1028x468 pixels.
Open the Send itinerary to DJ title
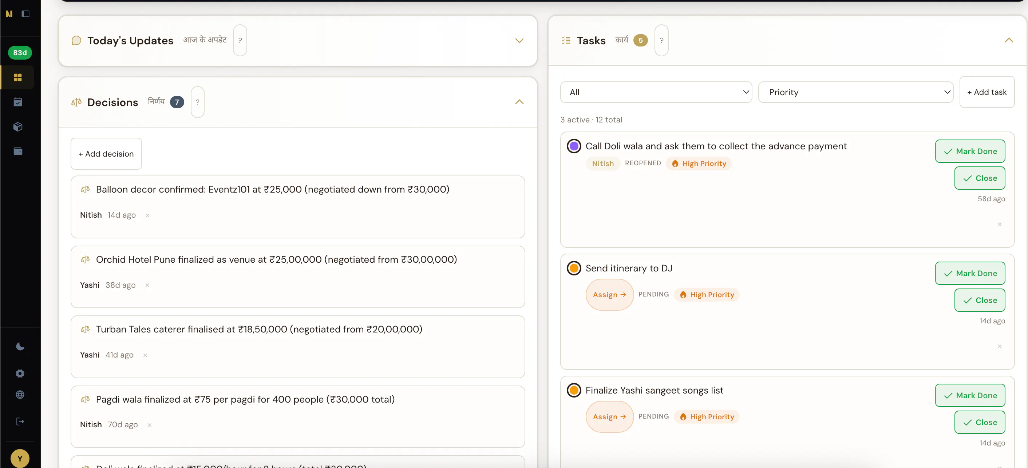click(x=629, y=268)
